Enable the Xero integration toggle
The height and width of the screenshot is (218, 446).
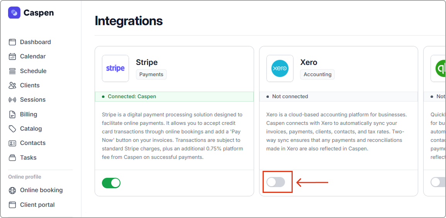tap(276, 182)
